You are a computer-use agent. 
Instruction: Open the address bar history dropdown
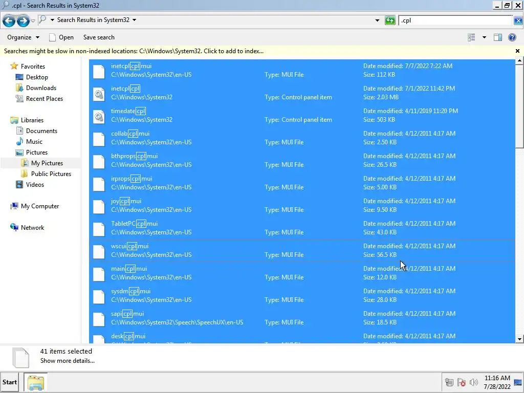tap(377, 20)
